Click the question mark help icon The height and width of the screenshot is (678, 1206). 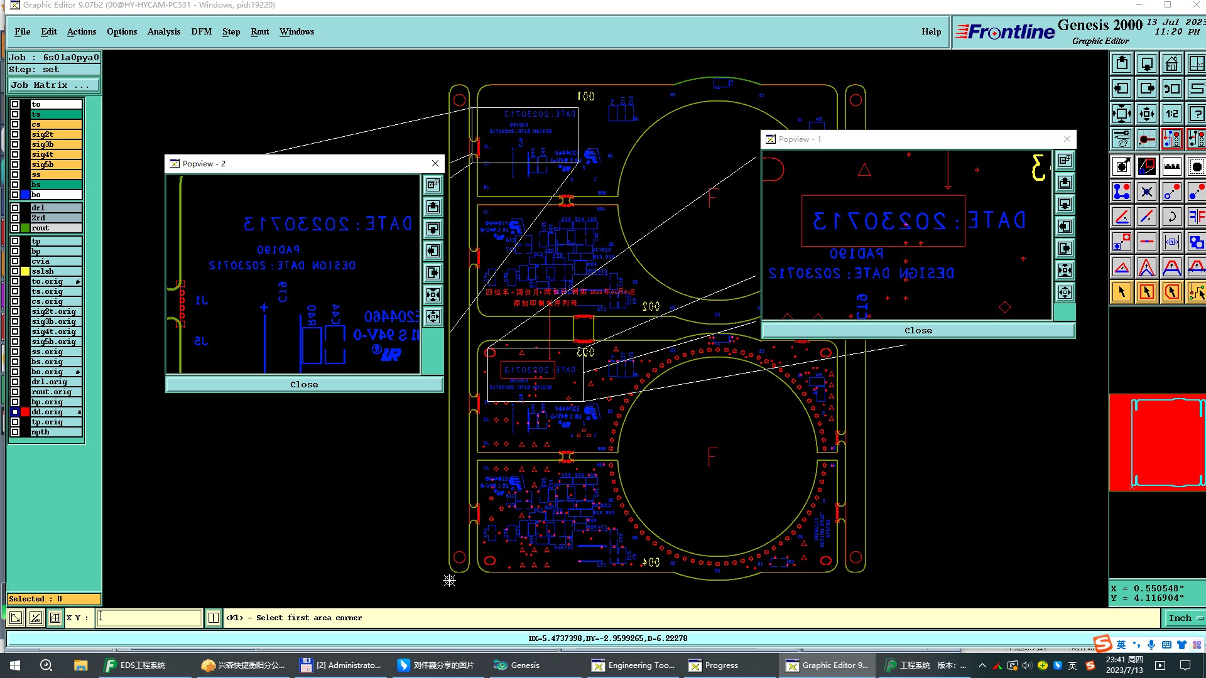(1197, 114)
